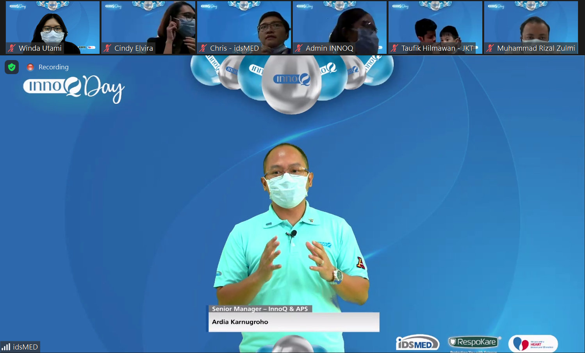Image resolution: width=585 pixels, height=353 pixels.
Task: Click the red Recording indicator dot
Action: [30, 67]
